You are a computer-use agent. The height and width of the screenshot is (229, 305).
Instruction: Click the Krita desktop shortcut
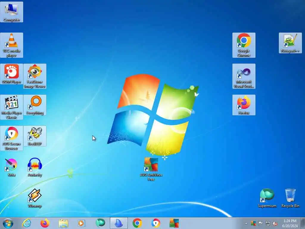(12, 167)
